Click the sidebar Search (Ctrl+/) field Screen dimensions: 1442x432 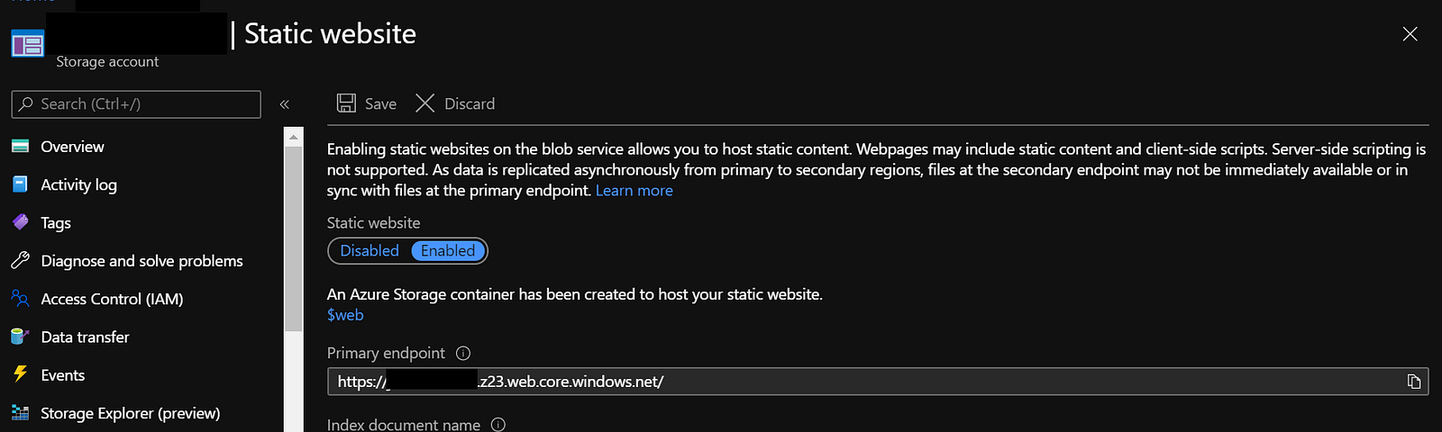tap(136, 104)
